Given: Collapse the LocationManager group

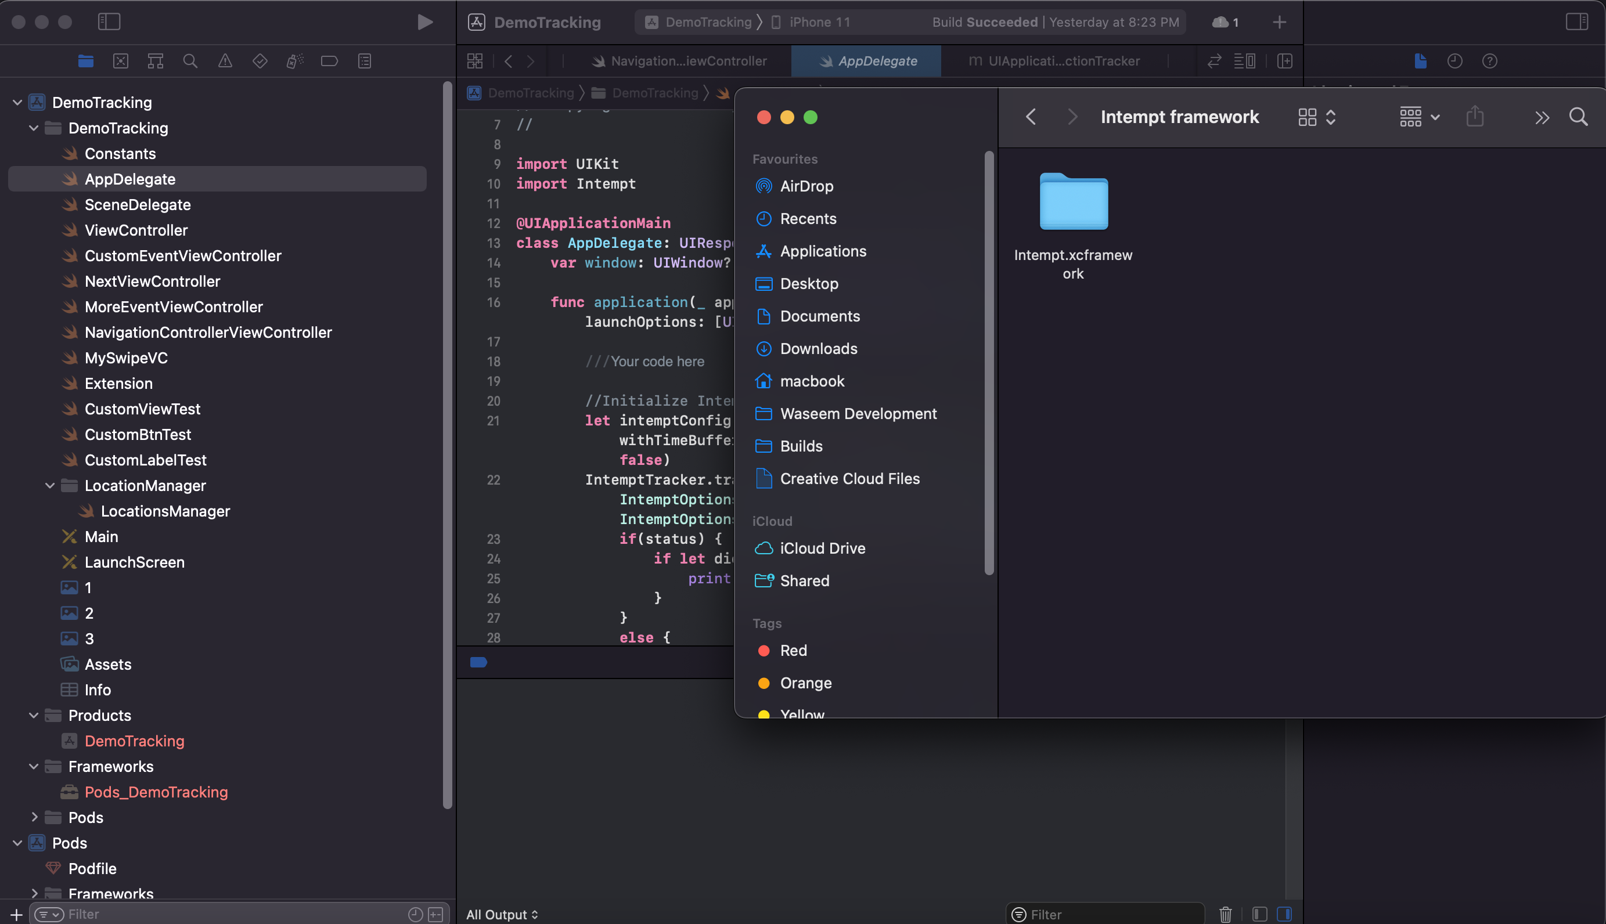Looking at the screenshot, I should coord(50,485).
